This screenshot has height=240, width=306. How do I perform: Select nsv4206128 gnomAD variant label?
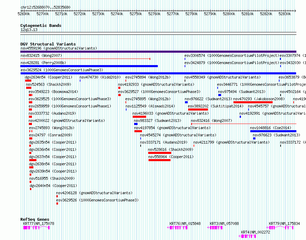click(x=94, y=193)
